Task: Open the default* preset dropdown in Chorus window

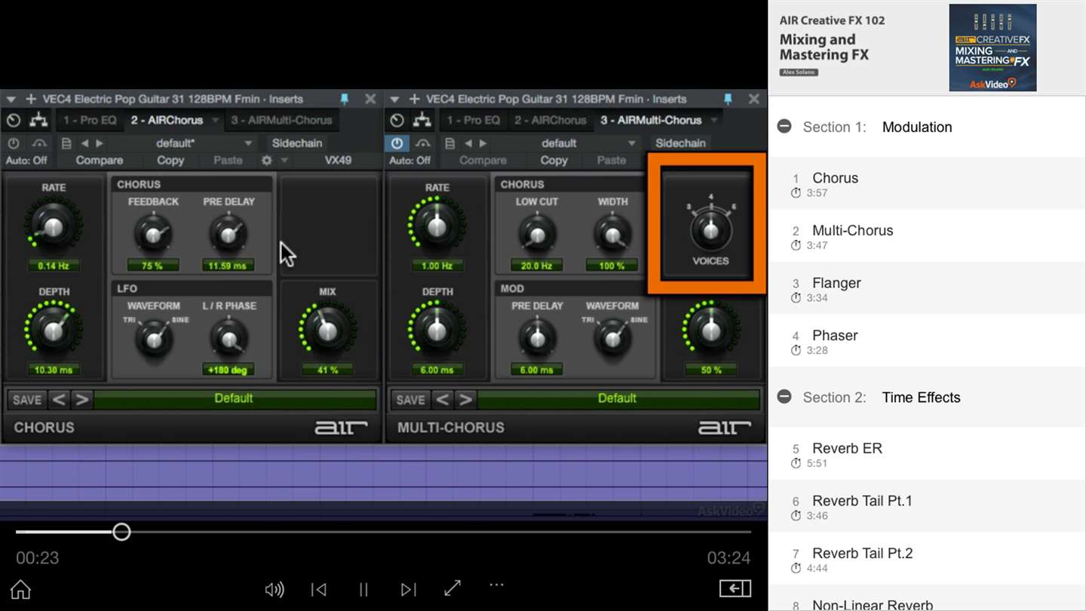Action: (248, 143)
